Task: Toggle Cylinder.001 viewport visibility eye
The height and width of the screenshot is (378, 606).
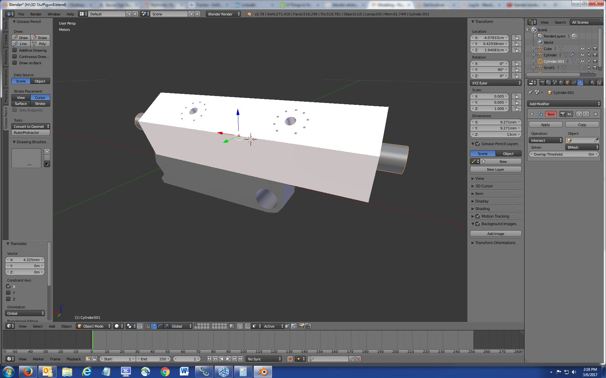Action: pyautogui.click(x=583, y=61)
